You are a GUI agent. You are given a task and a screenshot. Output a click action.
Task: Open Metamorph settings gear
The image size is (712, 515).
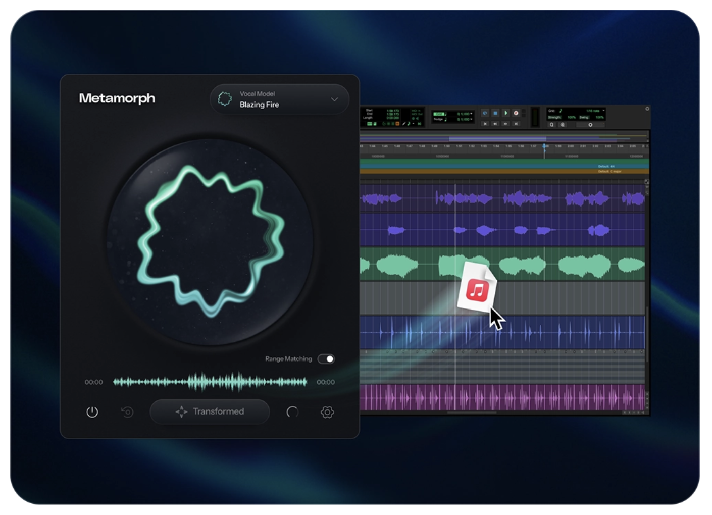(327, 412)
